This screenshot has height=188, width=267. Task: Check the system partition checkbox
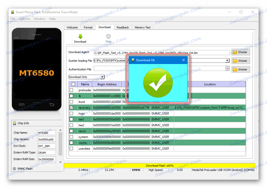tap(71, 137)
